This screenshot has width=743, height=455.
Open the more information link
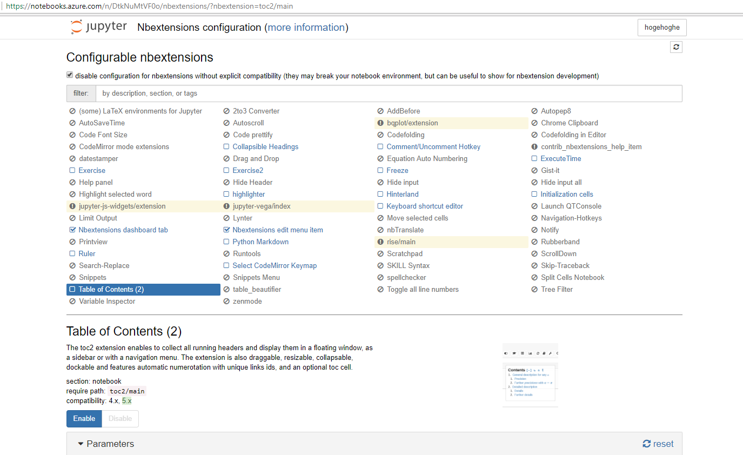tap(306, 27)
